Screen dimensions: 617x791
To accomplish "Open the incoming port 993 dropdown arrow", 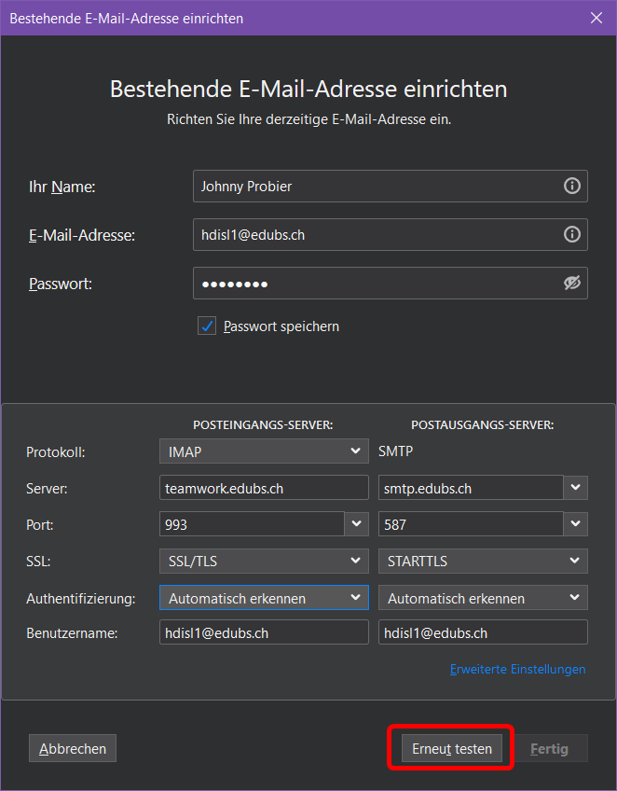I will click(x=357, y=524).
